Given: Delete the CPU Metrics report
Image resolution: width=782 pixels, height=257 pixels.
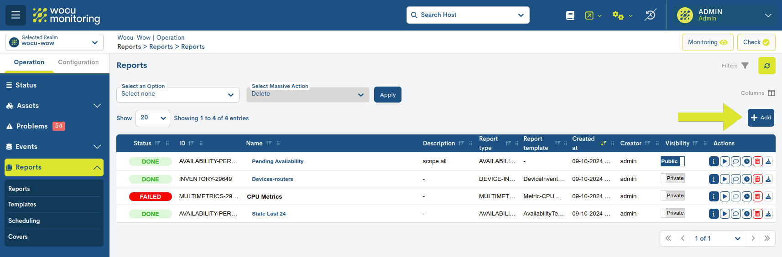Looking at the screenshot, I should [757, 197].
